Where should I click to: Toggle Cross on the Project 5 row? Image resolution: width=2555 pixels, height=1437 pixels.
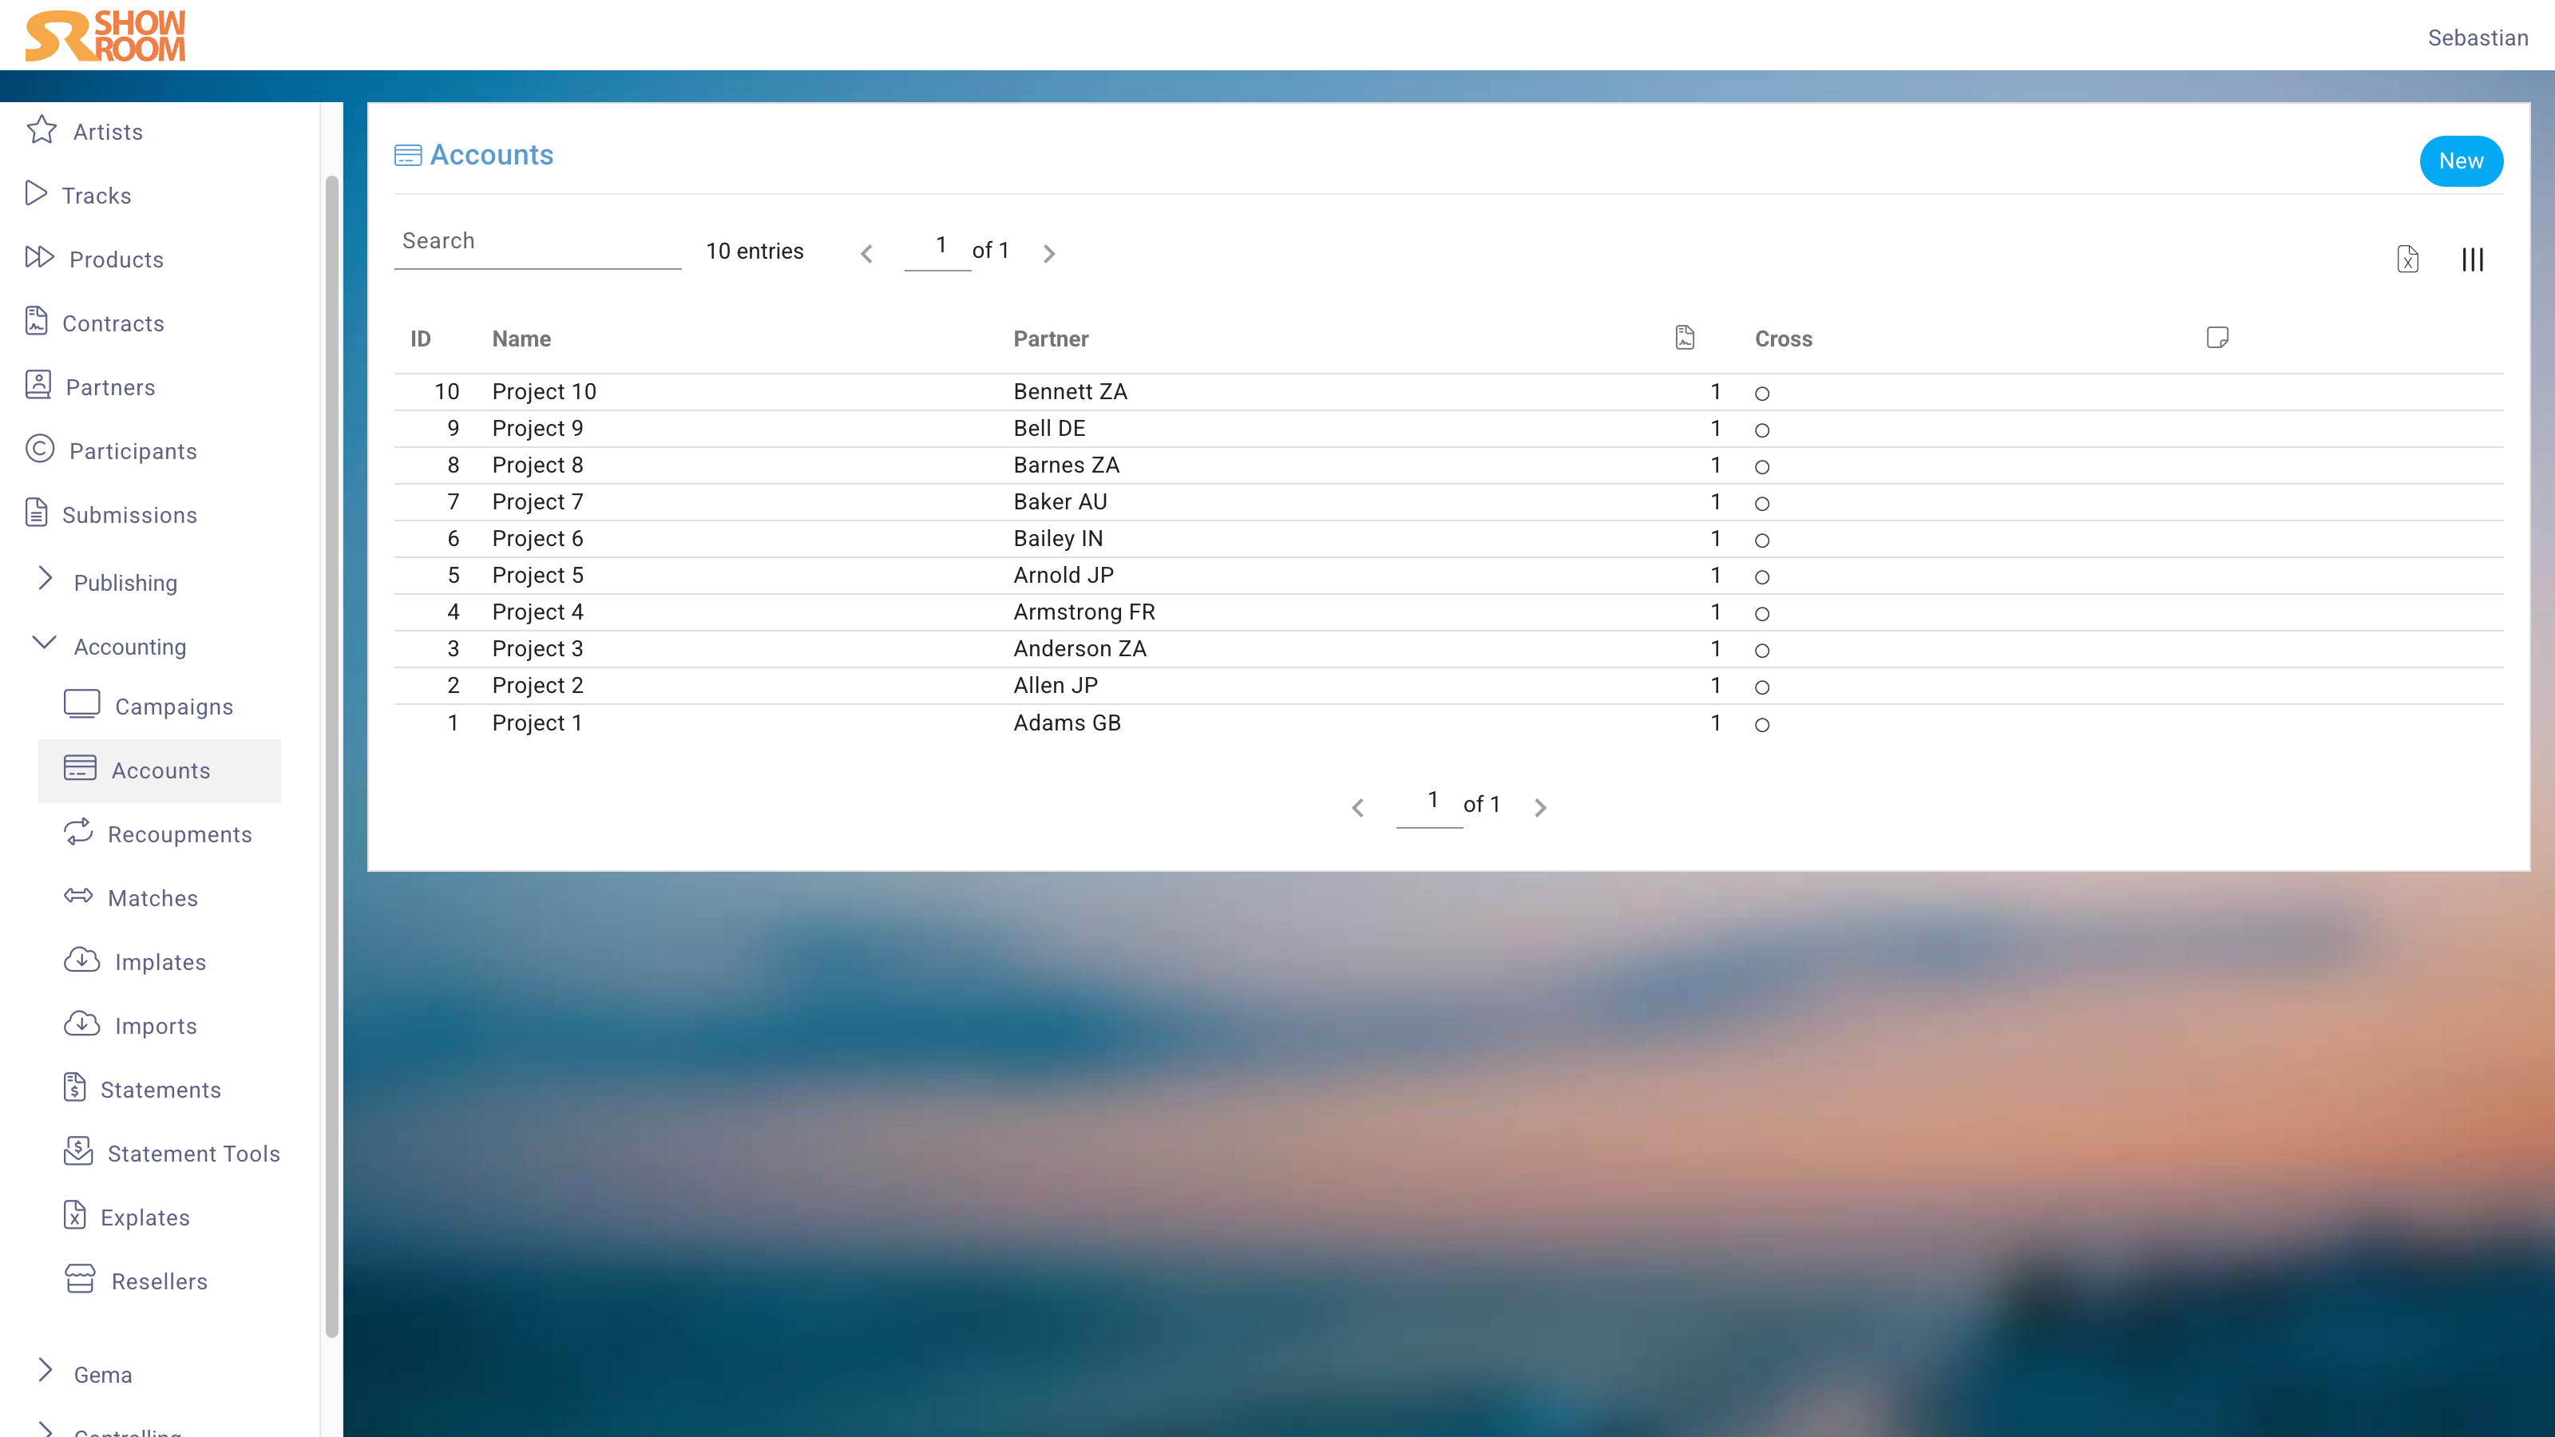(x=1761, y=576)
